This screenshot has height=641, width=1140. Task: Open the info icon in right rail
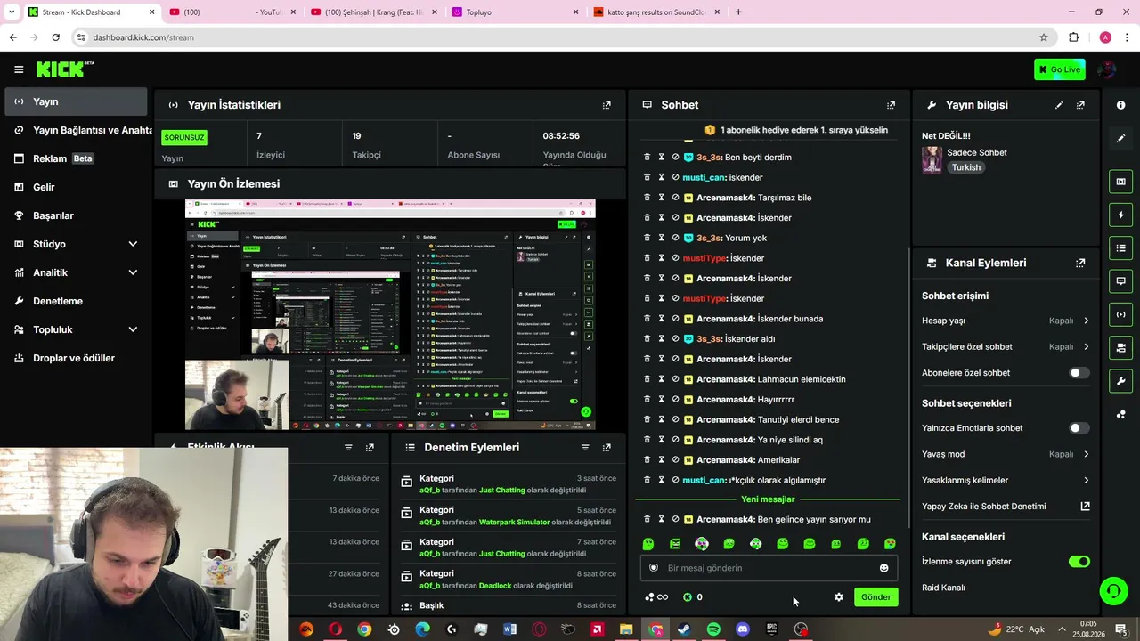[x=1120, y=105]
